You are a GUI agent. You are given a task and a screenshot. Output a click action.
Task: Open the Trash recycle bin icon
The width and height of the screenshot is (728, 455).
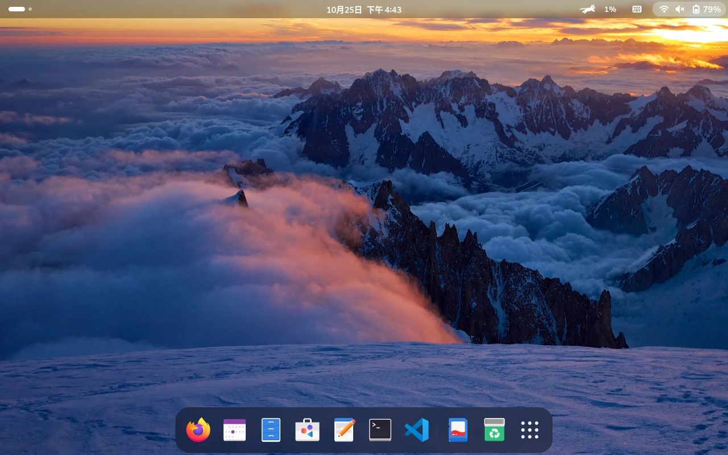pyautogui.click(x=494, y=430)
